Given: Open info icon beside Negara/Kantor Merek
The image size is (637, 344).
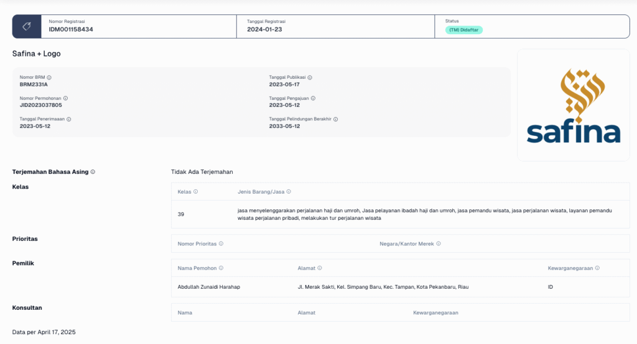Looking at the screenshot, I should (439, 244).
